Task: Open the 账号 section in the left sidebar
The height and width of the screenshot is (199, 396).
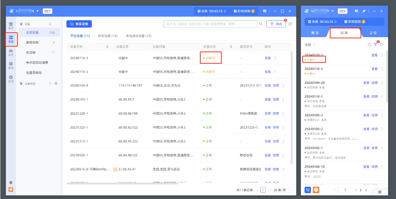Action: click(x=11, y=26)
